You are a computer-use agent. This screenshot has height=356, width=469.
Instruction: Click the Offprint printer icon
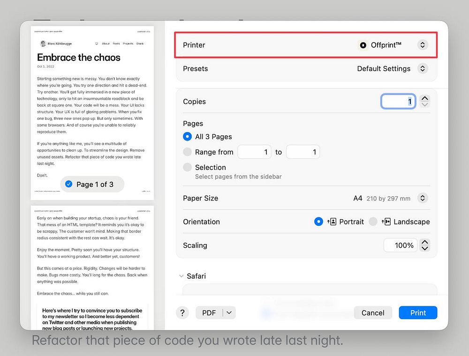tap(363, 45)
